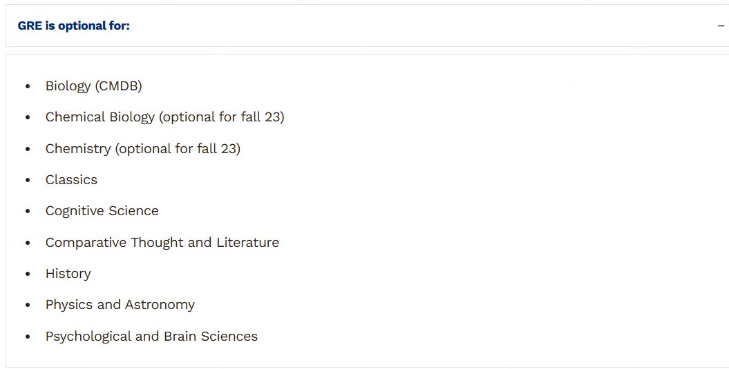The image size is (729, 369).
Task: Click the "(CMDB)" text after Biology
Action: click(x=119, y=86)
